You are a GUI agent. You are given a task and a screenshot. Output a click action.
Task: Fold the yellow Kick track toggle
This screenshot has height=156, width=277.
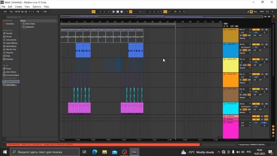pos(225,59)
